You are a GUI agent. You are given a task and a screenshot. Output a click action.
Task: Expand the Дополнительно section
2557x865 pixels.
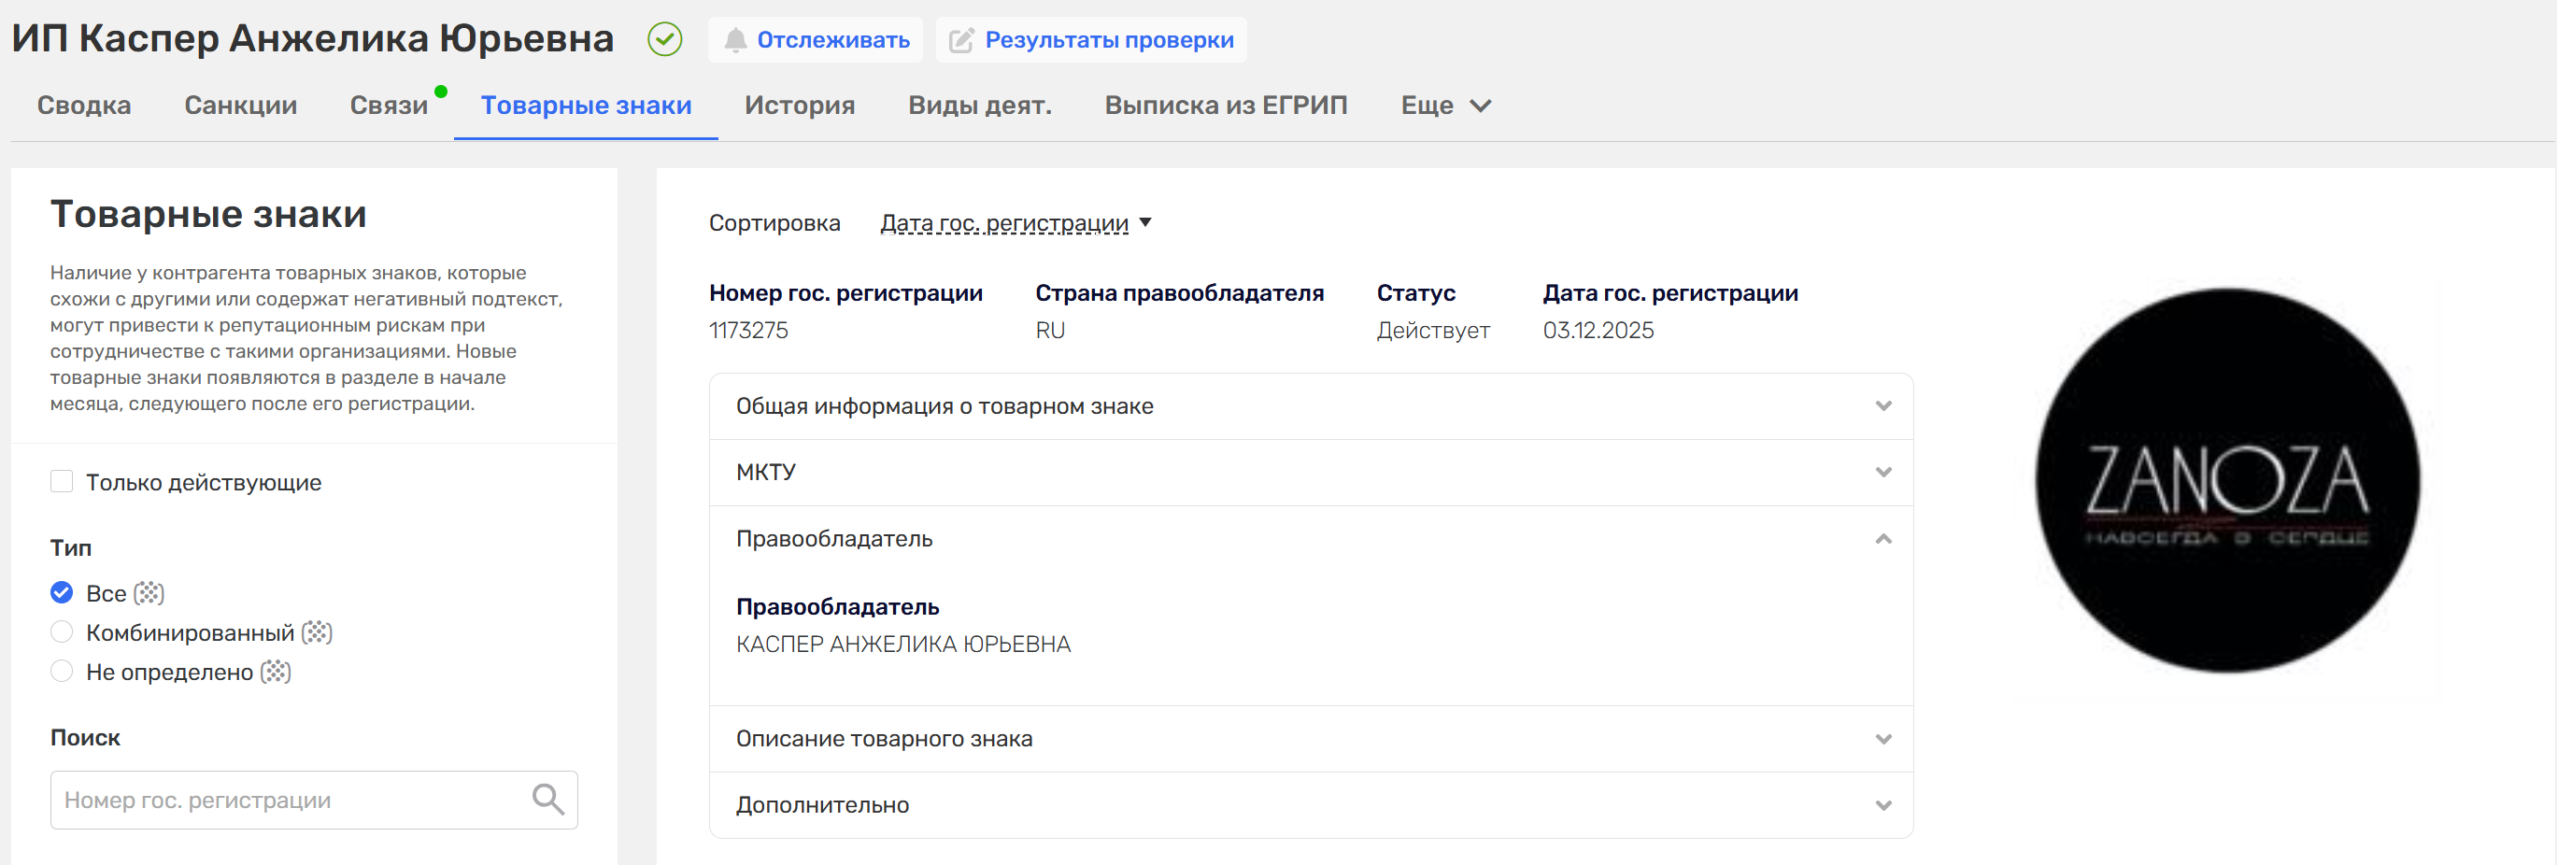(1312, 805)
